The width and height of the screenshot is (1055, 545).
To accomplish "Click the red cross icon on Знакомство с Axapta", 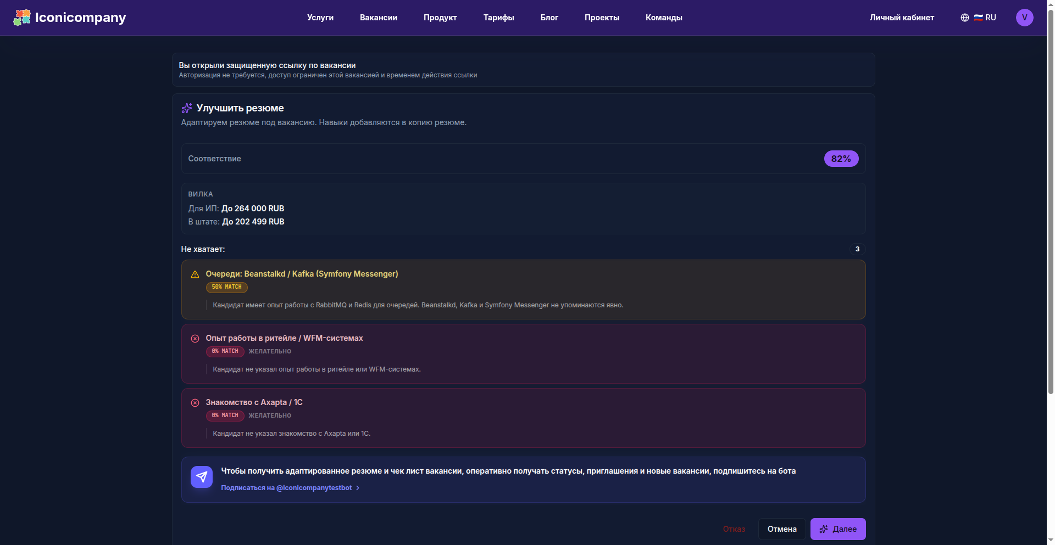I will point(195,403).
